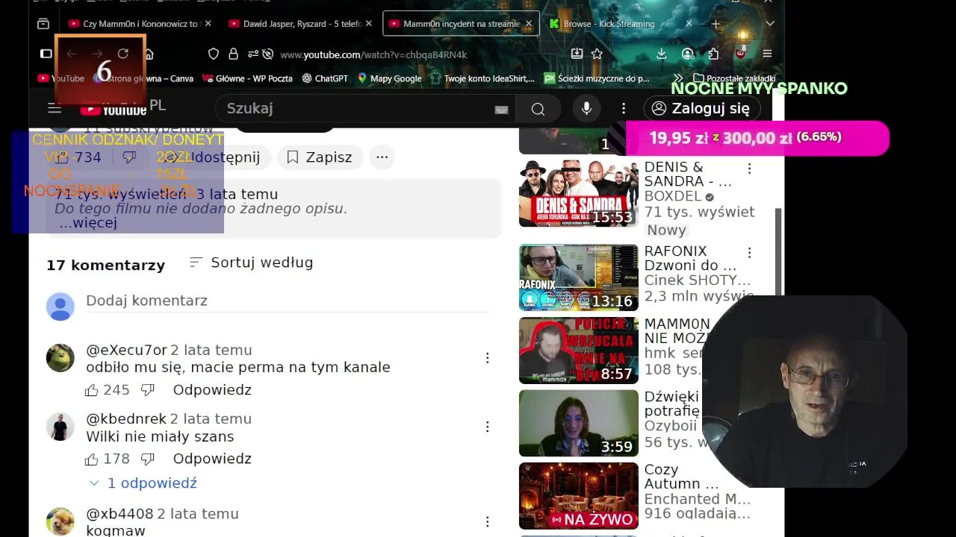This screenshot has width=956, height=537.
Task: Click the Dodaj komentarz field
Action: [288, 301]
